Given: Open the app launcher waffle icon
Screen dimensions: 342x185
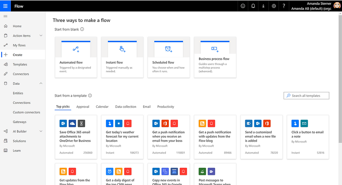Looking at the screenshot, I should pos(5,6).
